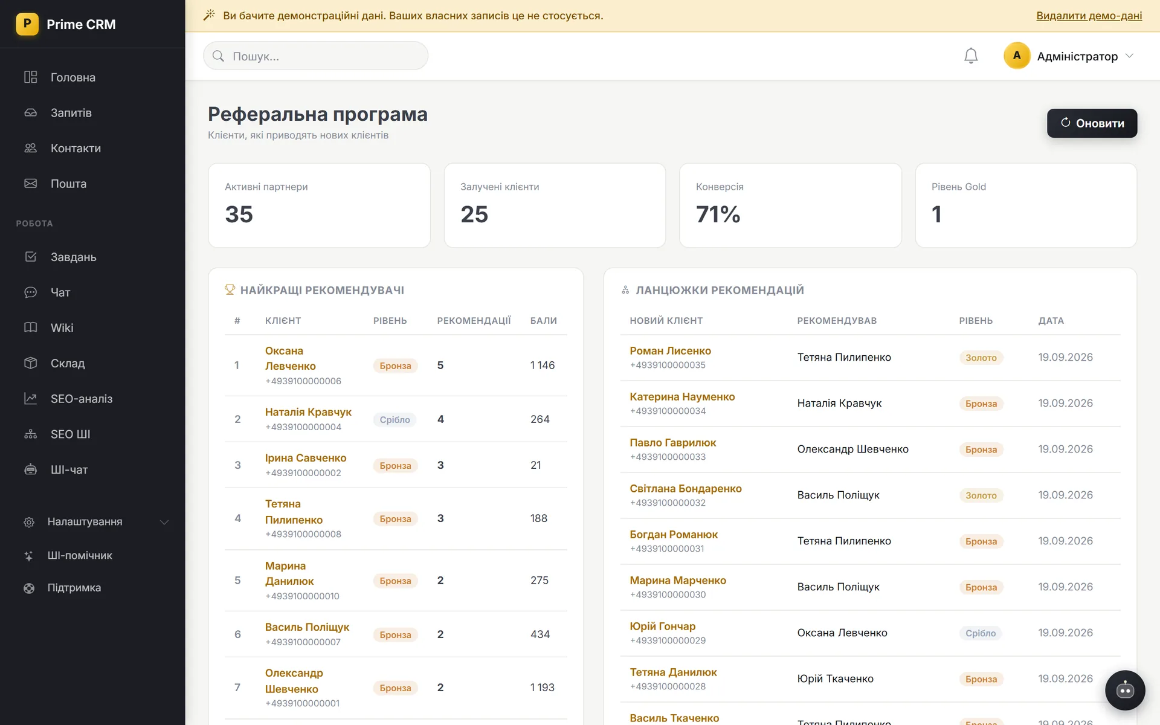Screen dimensions: 1160x725
Task: Click phone number +4939100000032
Action: (668, 503)
